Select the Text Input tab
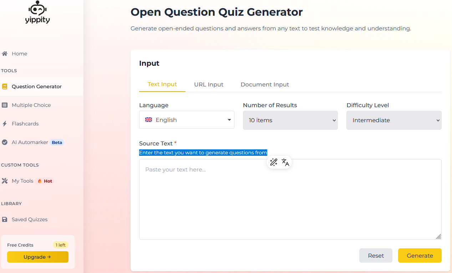The height and width of the screenshot is (273, 452). pyautogui.click(x=162, y=84)
